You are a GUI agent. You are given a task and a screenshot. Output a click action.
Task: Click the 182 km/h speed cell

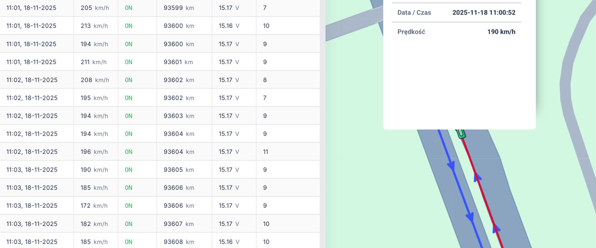(x=94, y=224)
